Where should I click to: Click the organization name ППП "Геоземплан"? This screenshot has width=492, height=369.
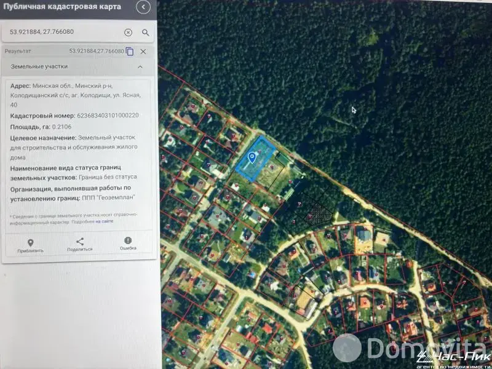point(109,197)
